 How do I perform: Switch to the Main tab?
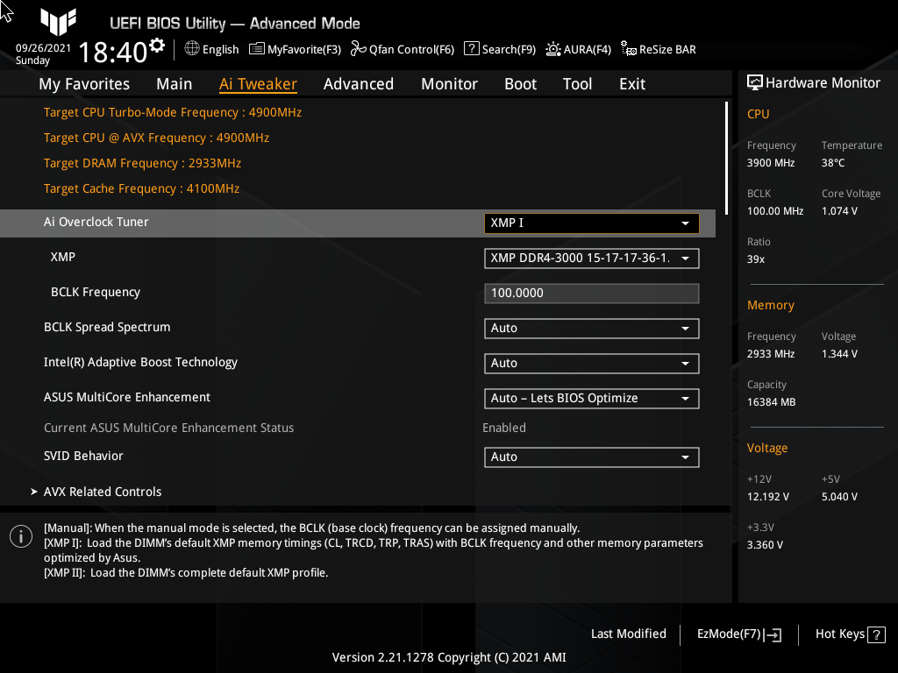tap(175, 84)
